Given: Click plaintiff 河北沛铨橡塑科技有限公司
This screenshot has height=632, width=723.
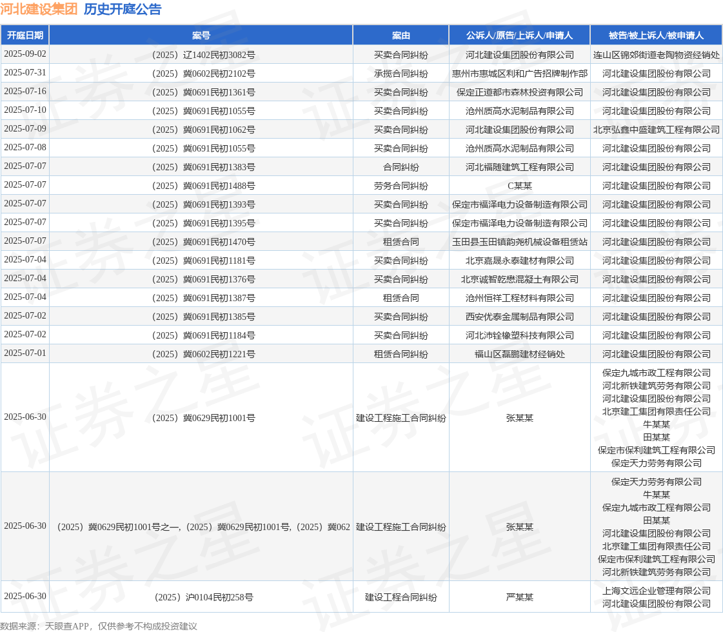Looking at the screenshot, I should [520, 335].
